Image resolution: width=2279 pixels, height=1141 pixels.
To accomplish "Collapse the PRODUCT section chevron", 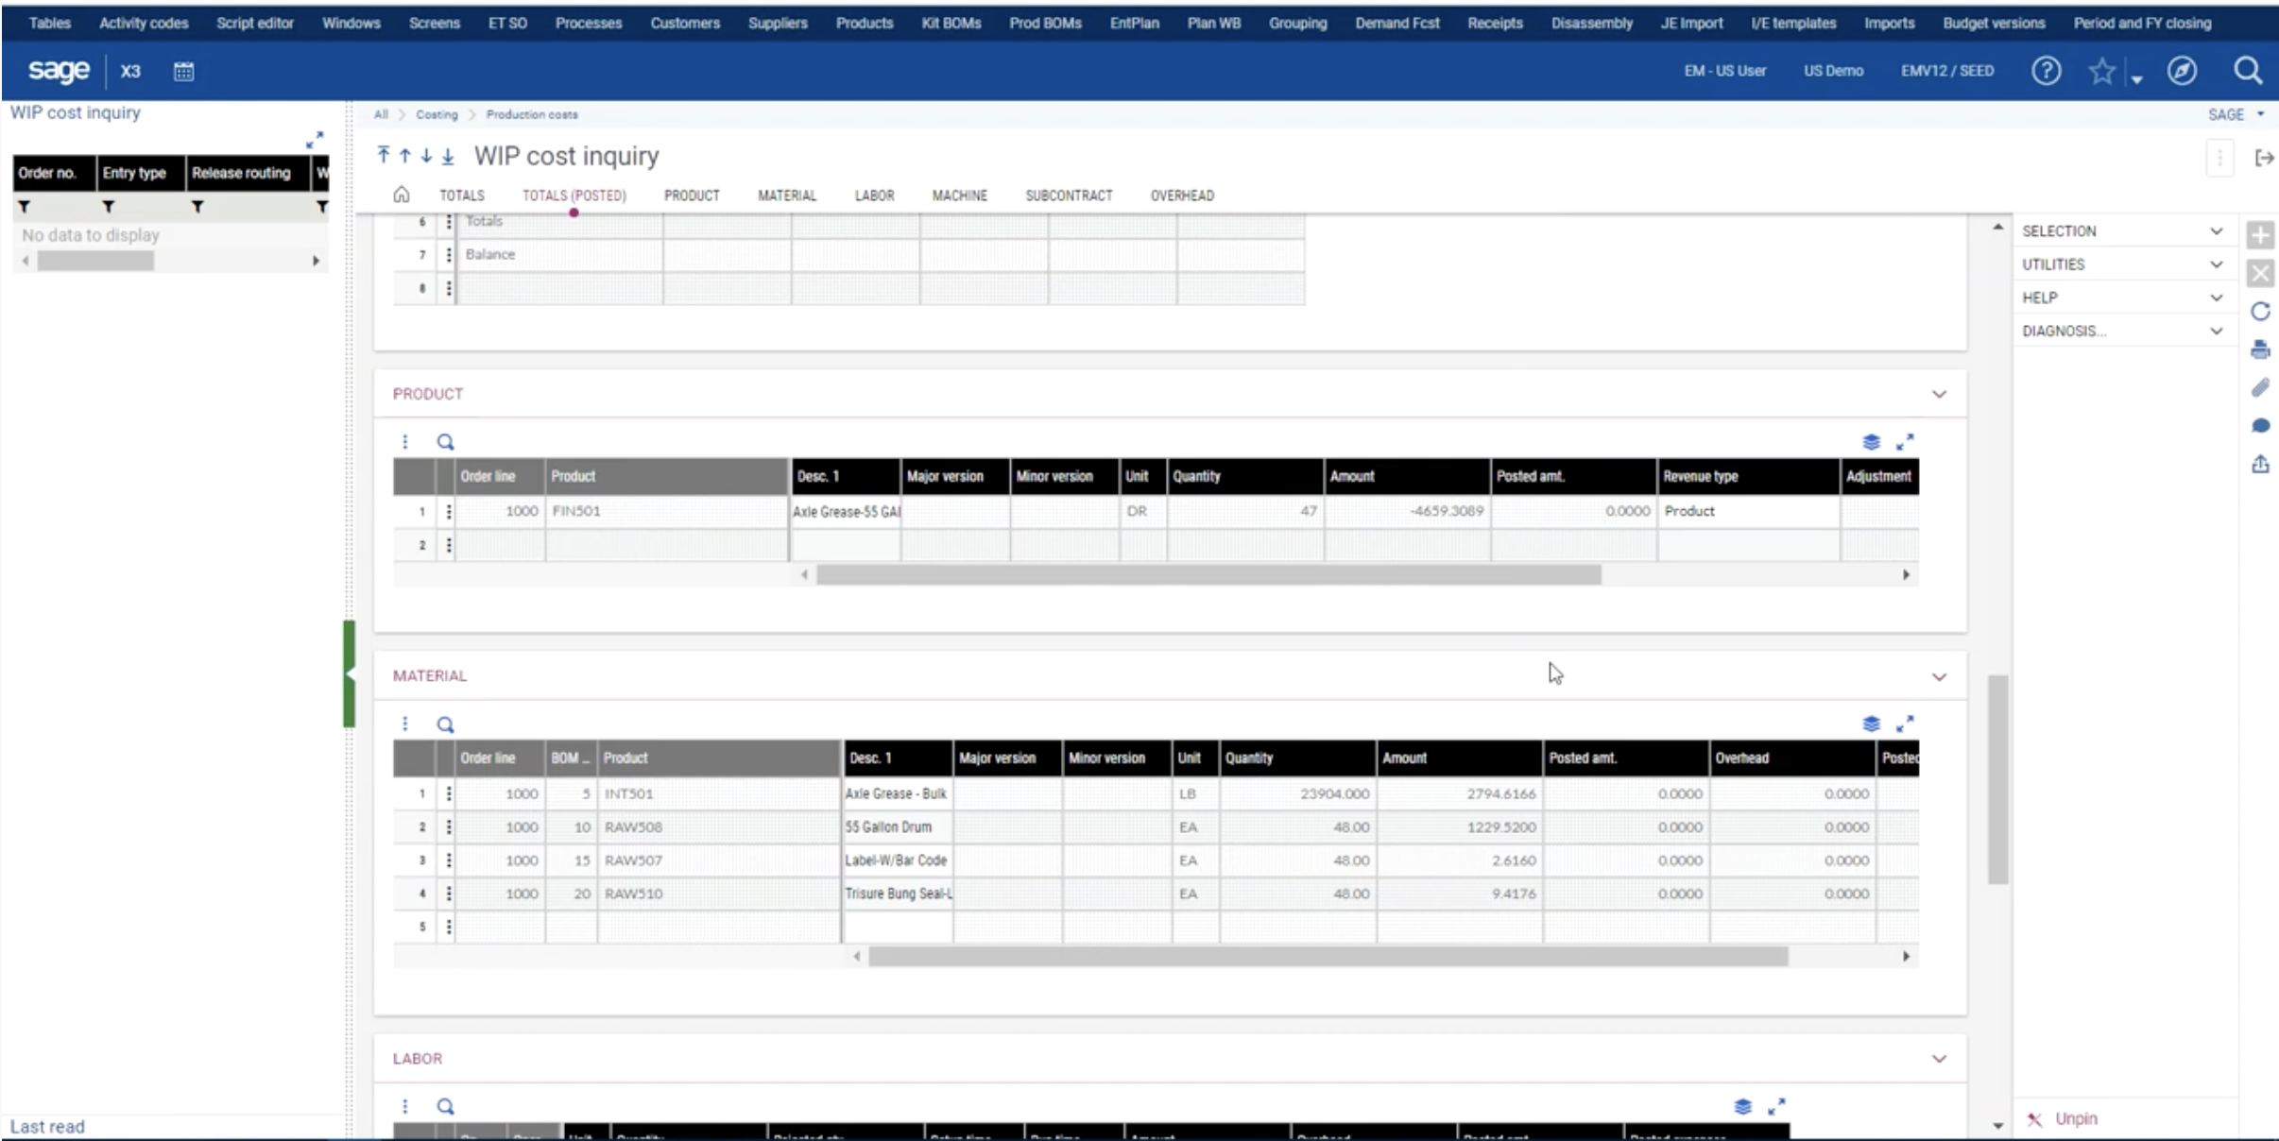I will tap(1940, 394).
